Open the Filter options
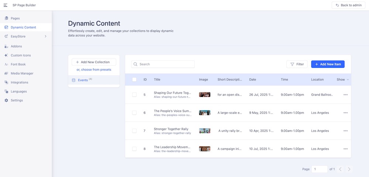The height and width of the screenshot is (177, 369). click(x=297, y=64)
